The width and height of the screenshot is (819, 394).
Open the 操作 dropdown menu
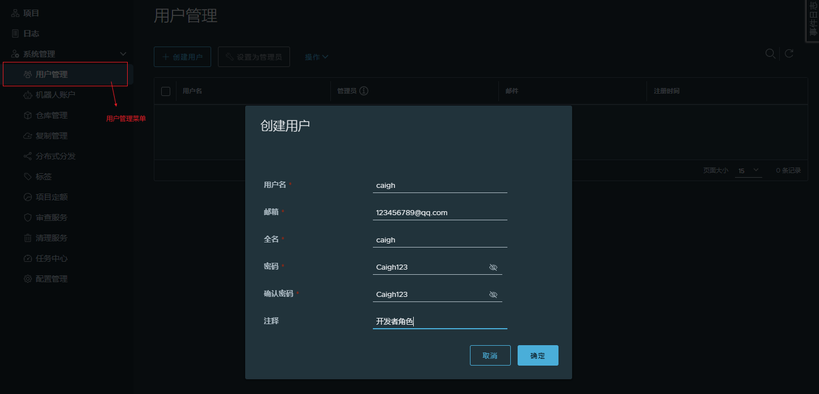pyautogui.click(x=316, y=57)
